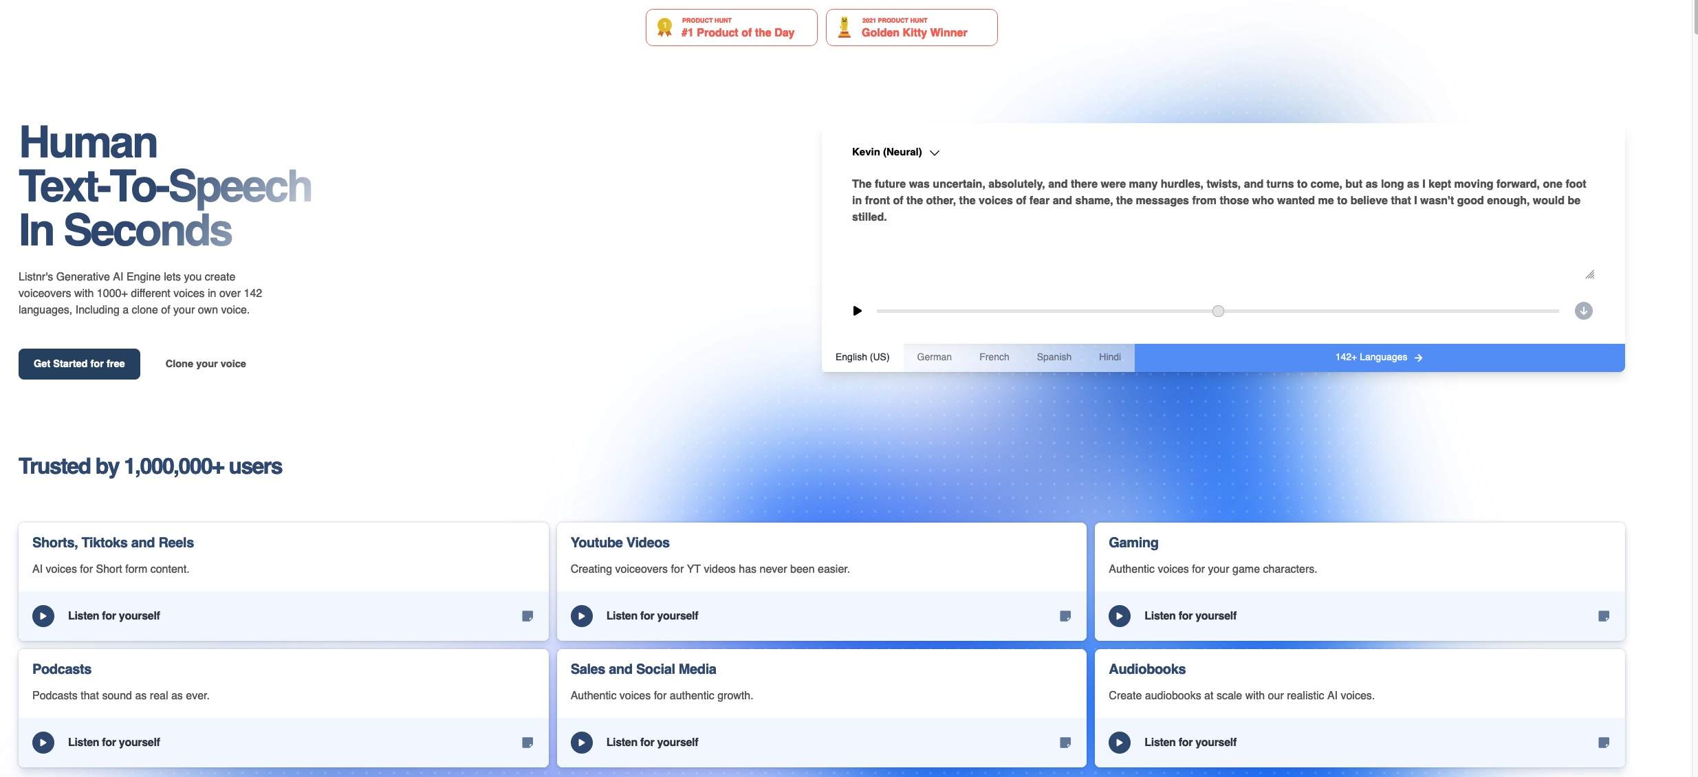Screen dimensions: 1698x777
Task: Click the page's vertical scrollbar thumb
Action: pos(1695,17)
